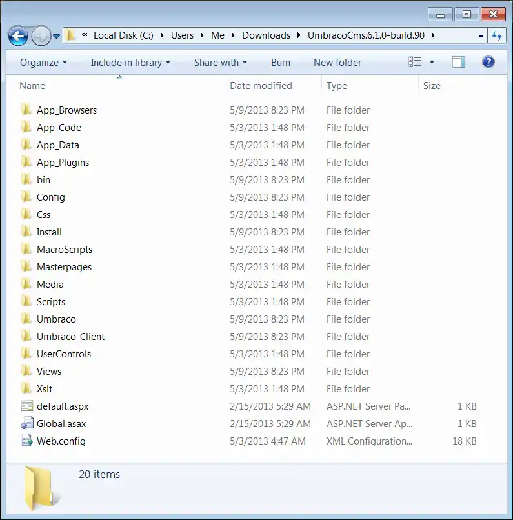Refresh the folder view
This screenshot has height=520, width=513.
(496, 36)
